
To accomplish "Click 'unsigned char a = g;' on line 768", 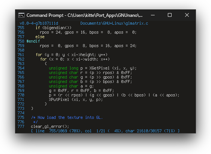I will coord(71,86).
